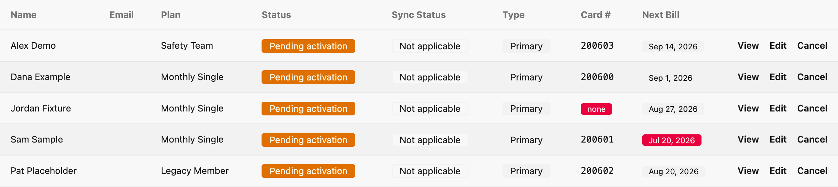Select the name Jordan Fixture

(41, 109)
